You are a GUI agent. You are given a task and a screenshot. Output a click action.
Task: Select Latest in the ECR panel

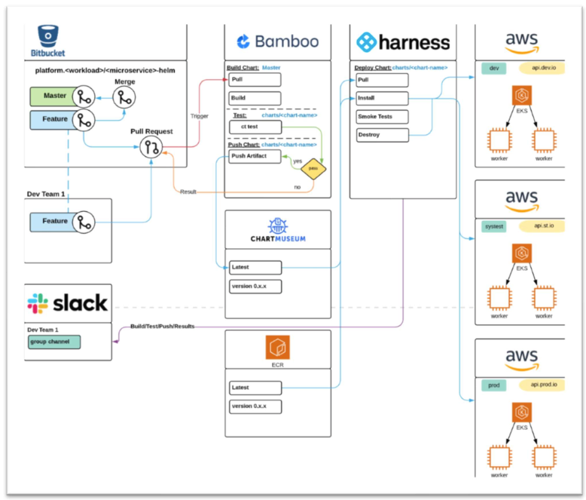pyautogui.click(x=255, y=388)
